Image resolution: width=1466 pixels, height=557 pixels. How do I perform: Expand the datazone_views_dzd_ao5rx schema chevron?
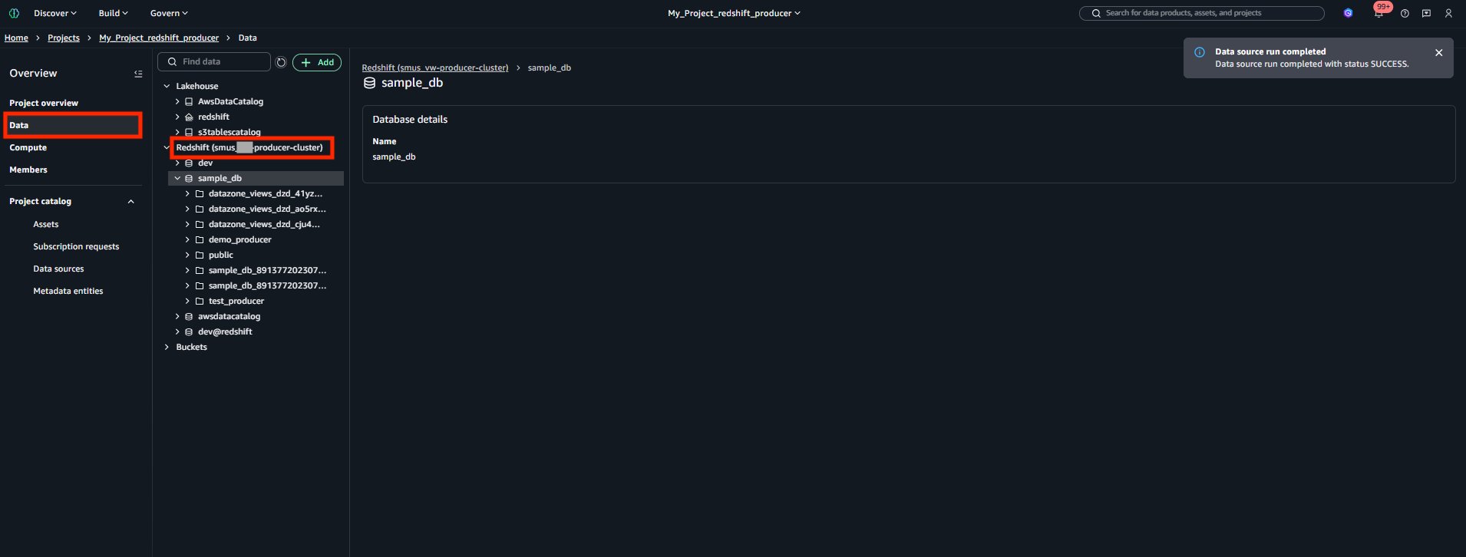point(187,209)
